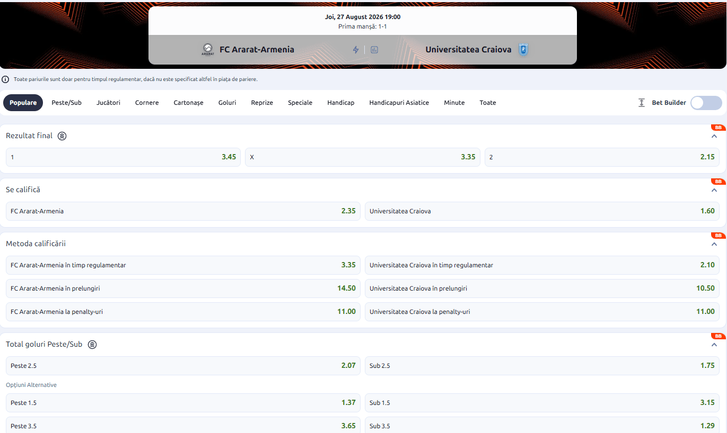Click the Universitatea Craiova team name in header
Screen dimensions: 727x433
[x=468, y=50]
